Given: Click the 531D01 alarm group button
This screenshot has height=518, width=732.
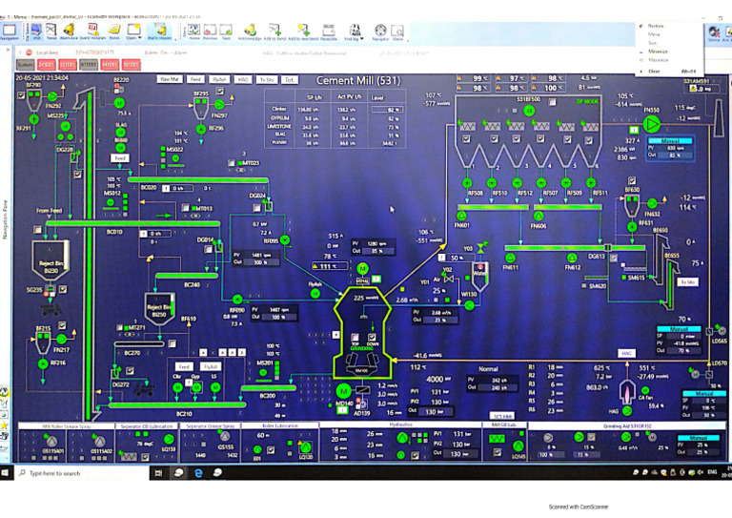Looking at the screenshot, I should [x=68, y=64].
